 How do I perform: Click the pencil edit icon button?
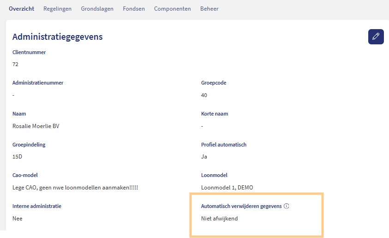click(376, 37)
